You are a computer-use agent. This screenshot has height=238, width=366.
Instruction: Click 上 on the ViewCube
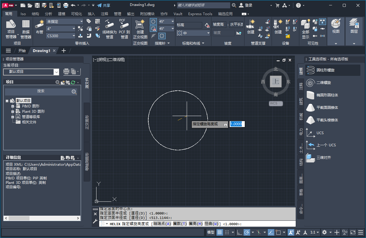click(275, 82)
